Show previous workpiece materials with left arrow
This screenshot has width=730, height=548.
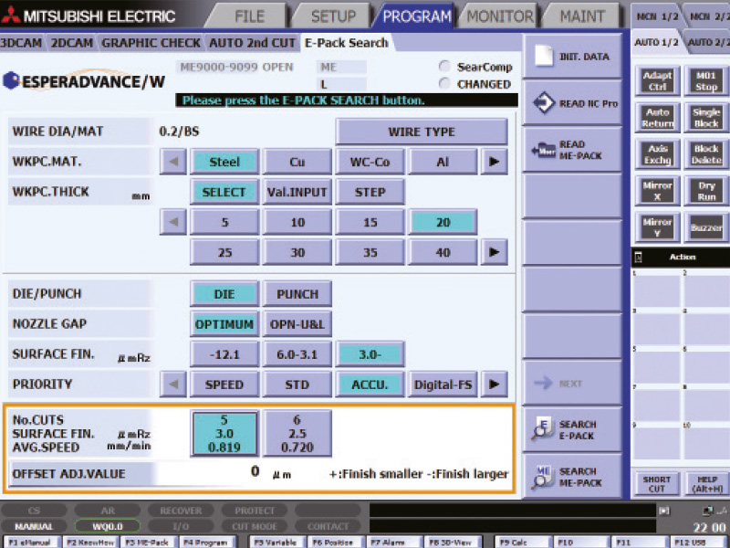tap(173, 162)
